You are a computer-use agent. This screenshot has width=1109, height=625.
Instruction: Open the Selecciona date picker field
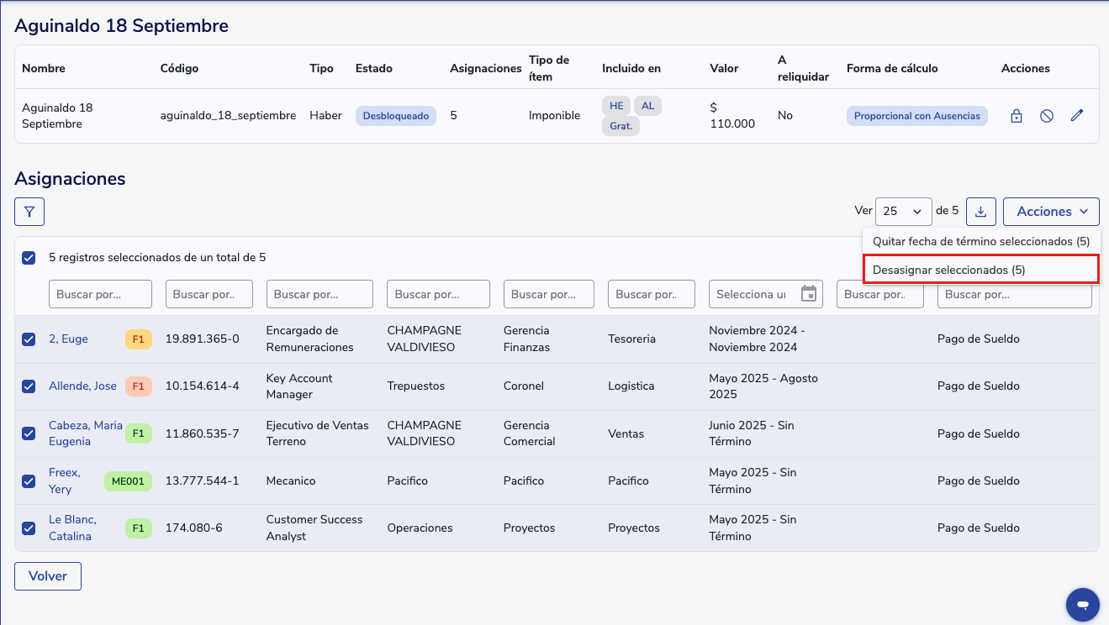point(751,294)
